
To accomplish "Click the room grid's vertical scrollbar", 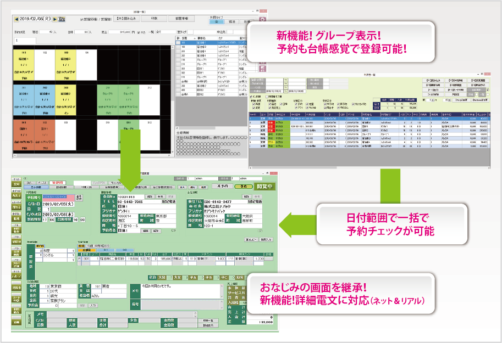I will tap(173, 99).
